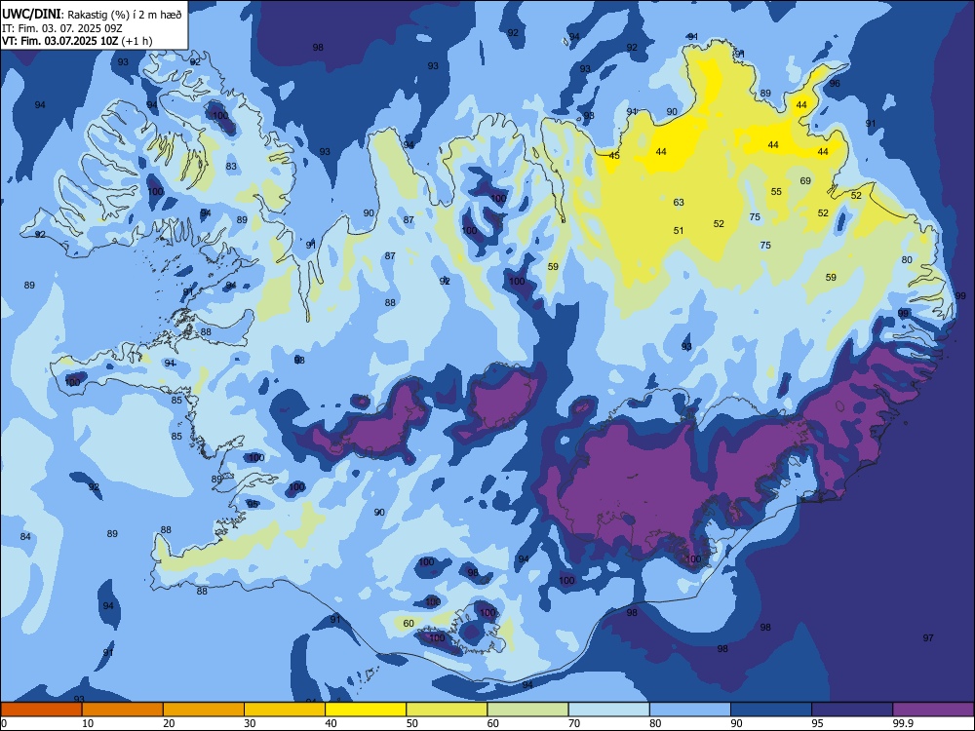Click the 10–20 orange legend swatch

pos(123,710)
